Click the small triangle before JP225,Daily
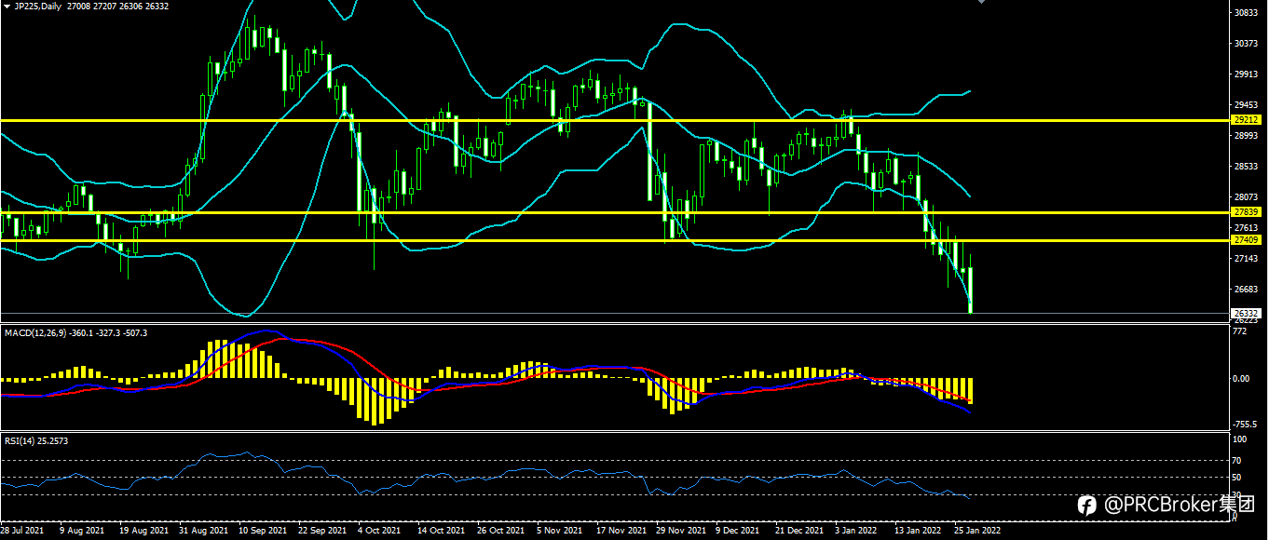 pos(7,6)
